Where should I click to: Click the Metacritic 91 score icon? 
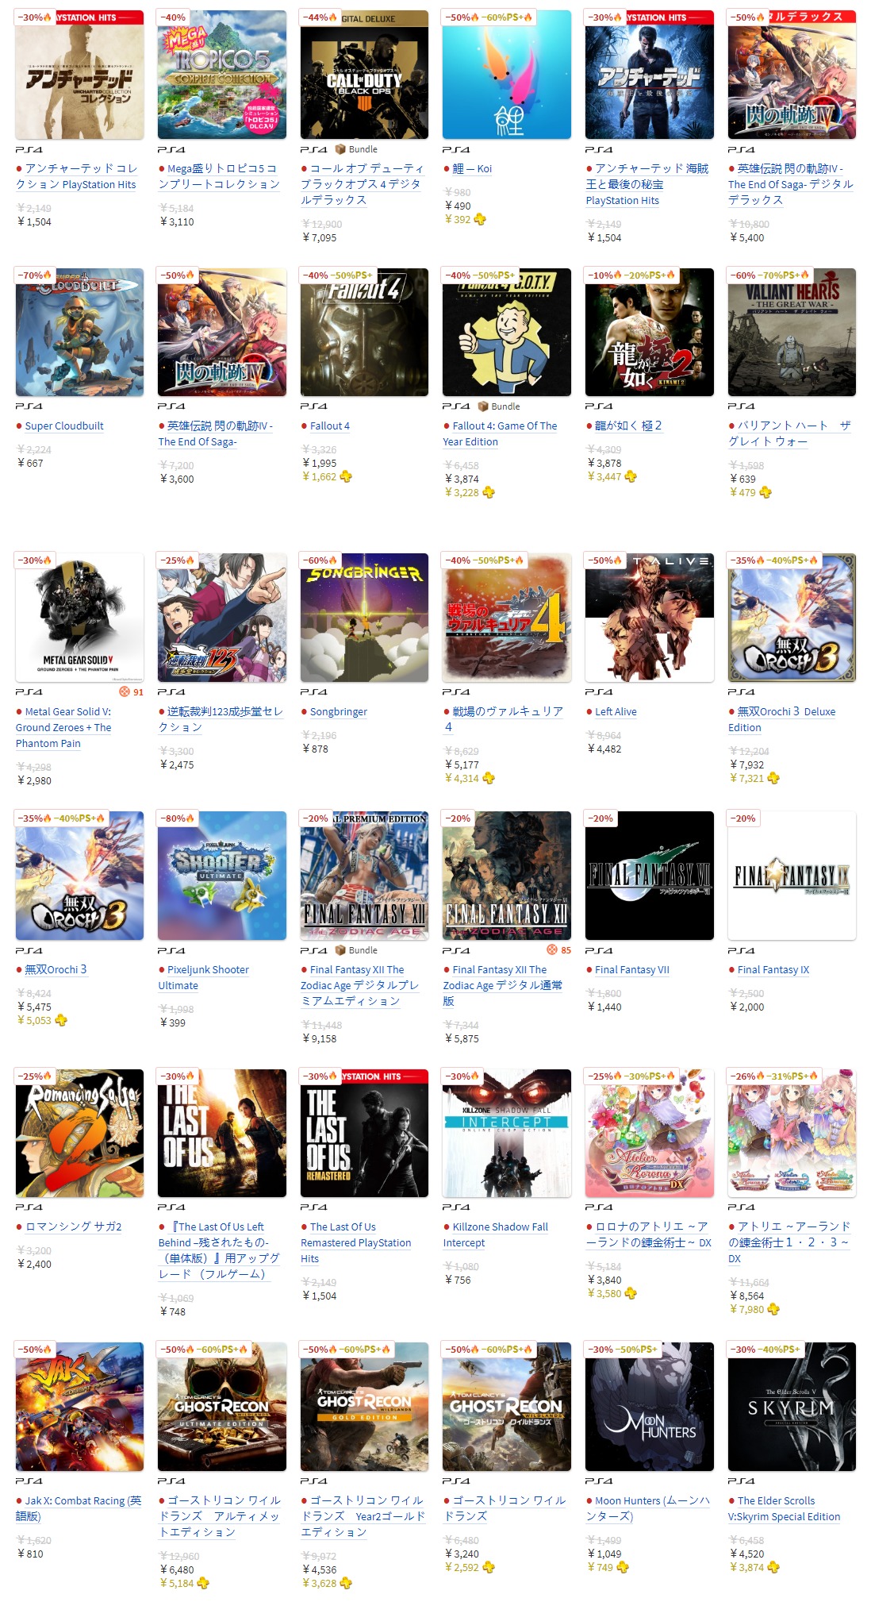point(125,692)
